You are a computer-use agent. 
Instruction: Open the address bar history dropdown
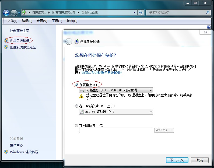135,13
